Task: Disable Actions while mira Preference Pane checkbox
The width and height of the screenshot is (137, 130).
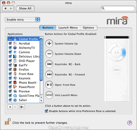Action: pyautogui.click(x=46, y=111)
